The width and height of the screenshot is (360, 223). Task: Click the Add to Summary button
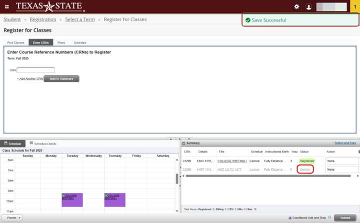[x=61, y=79]
